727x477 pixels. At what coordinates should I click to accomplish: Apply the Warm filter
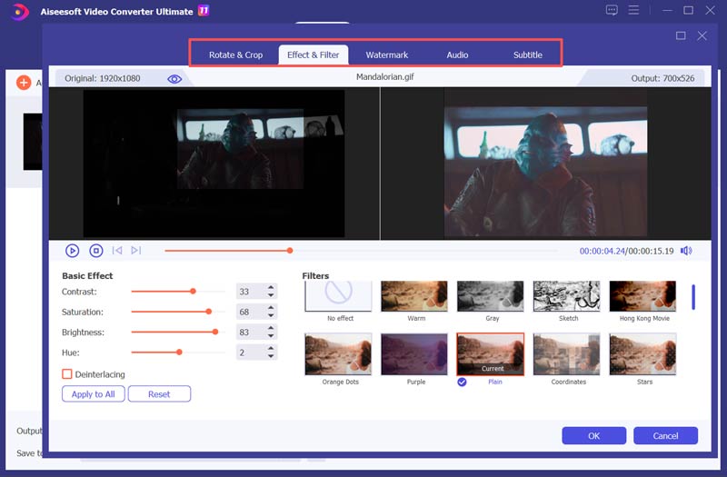point(414,296)
